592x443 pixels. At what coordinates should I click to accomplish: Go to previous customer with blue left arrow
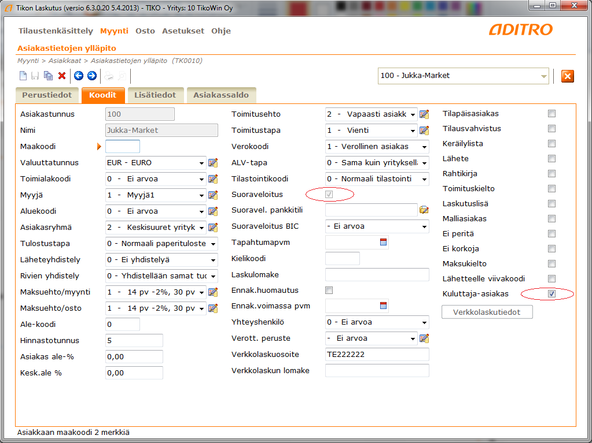[x=79, y=76]
